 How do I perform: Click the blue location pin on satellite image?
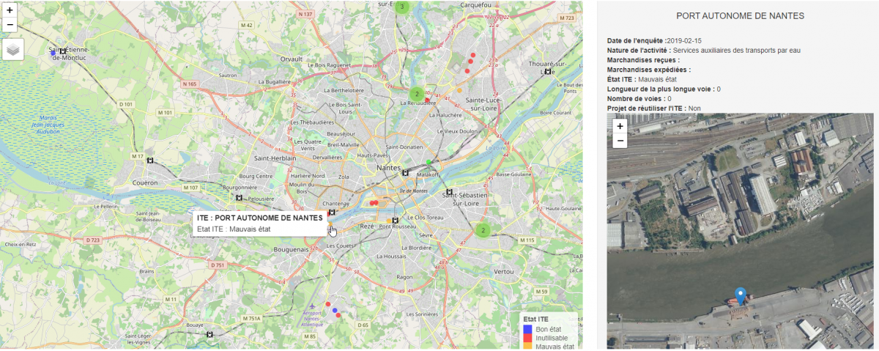pos(741,295)
